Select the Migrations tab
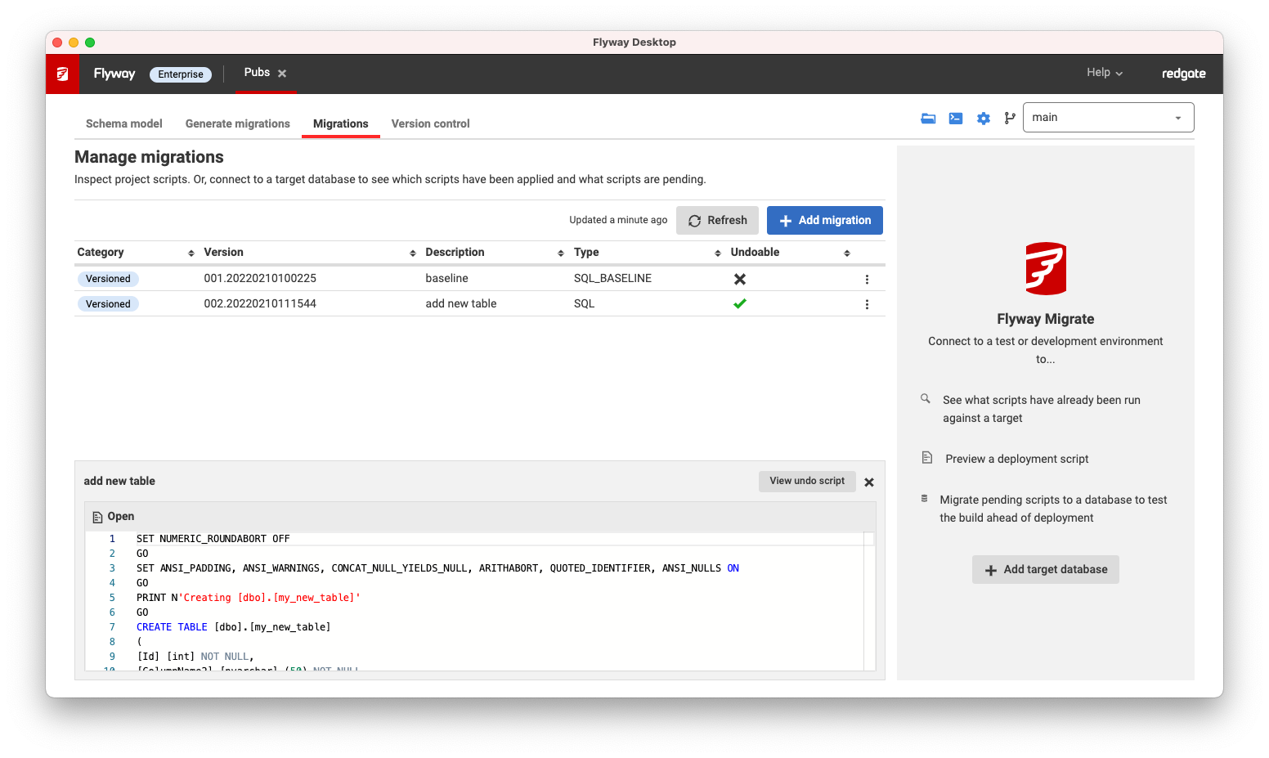Viewport: 1269px width, 758px height. point(341,123)
